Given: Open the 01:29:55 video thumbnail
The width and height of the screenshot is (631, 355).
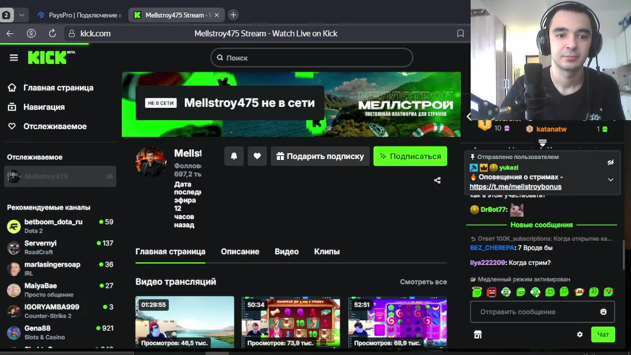Looking at the screenshot, I should pos(185,322).
